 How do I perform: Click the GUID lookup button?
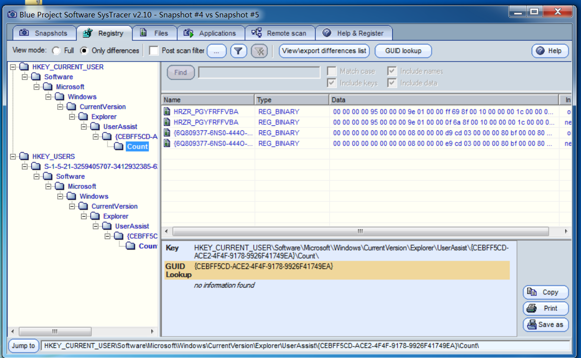tap(403, 51)
